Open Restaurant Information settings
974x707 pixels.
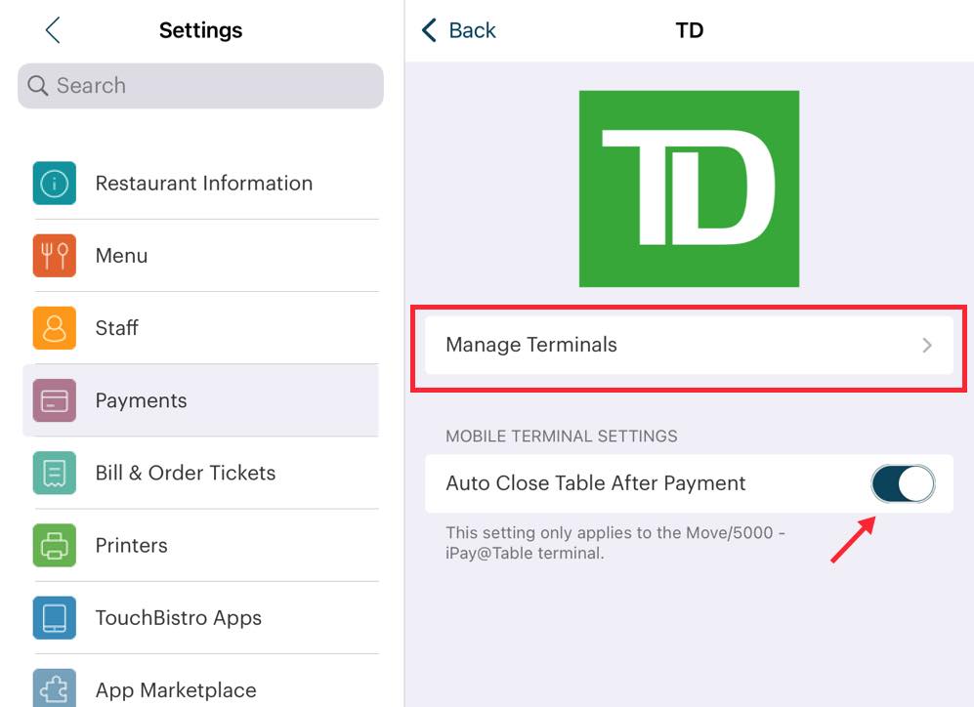pos(55,183)
